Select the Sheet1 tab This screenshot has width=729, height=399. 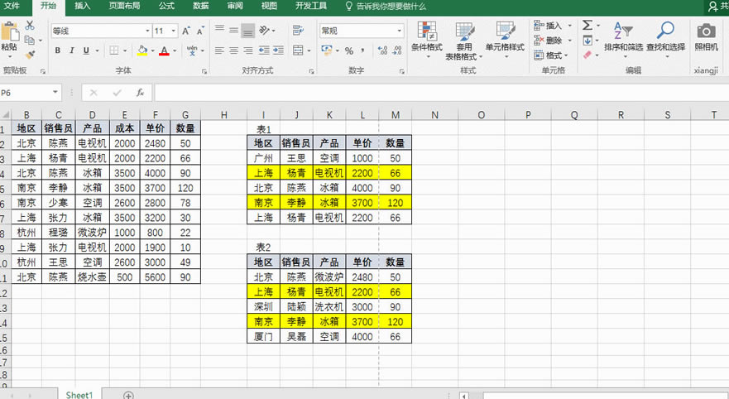tap(79, 394)
